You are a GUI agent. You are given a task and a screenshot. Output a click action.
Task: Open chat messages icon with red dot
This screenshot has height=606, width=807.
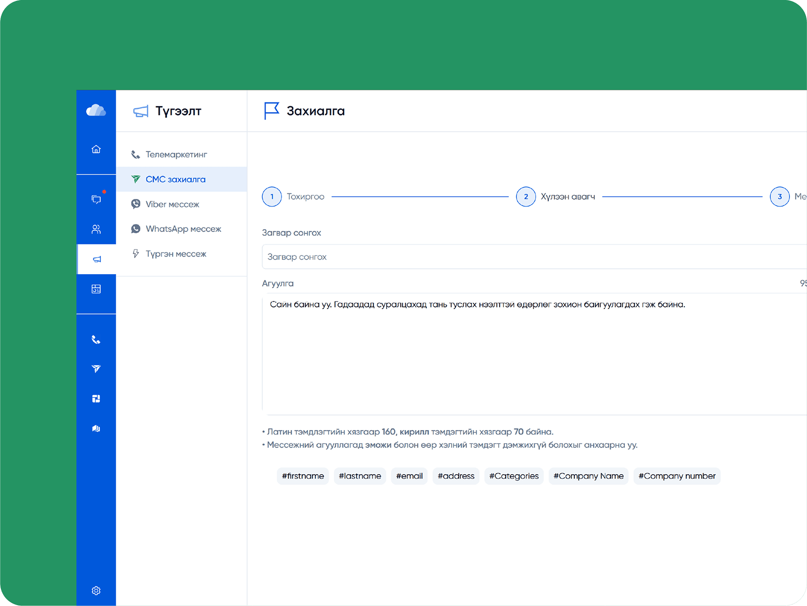(x=96, y=198)
